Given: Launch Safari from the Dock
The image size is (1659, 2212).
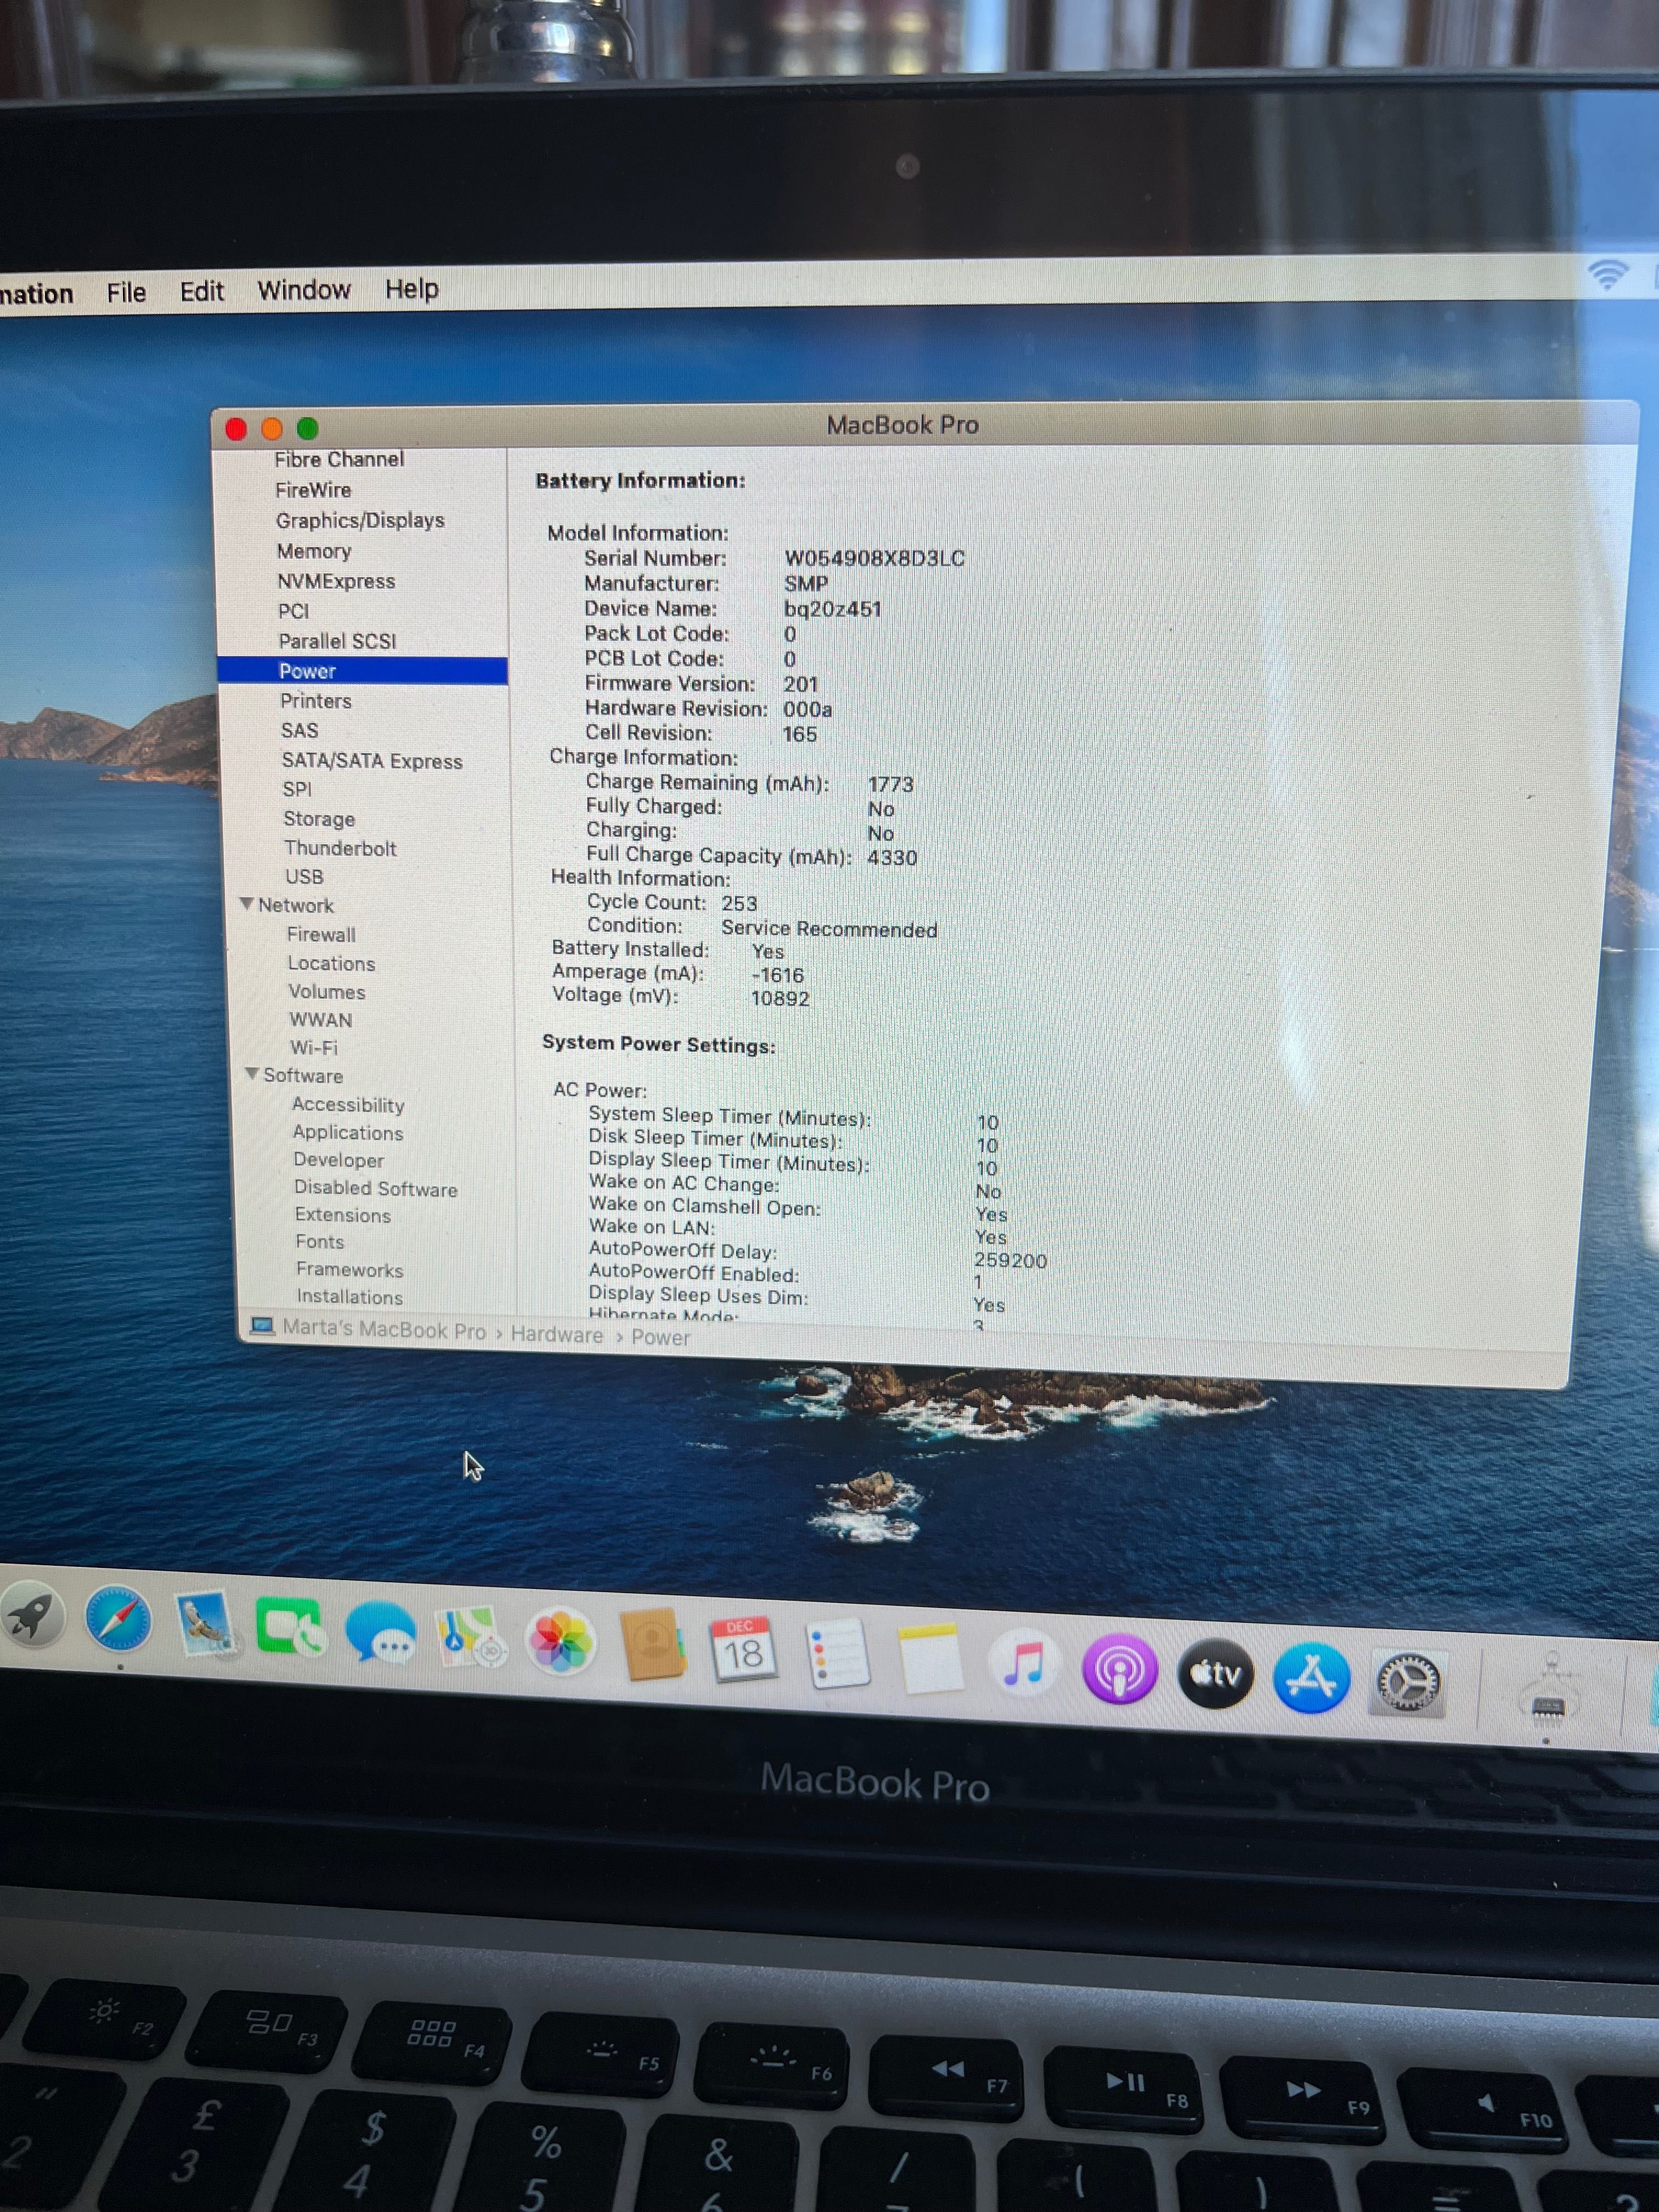Looking at the screenshot, I should point(119,1619).
